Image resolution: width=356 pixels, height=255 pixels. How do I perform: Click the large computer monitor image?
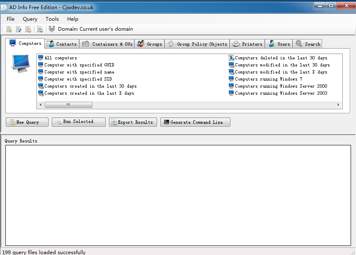click(x=20, y=64)
